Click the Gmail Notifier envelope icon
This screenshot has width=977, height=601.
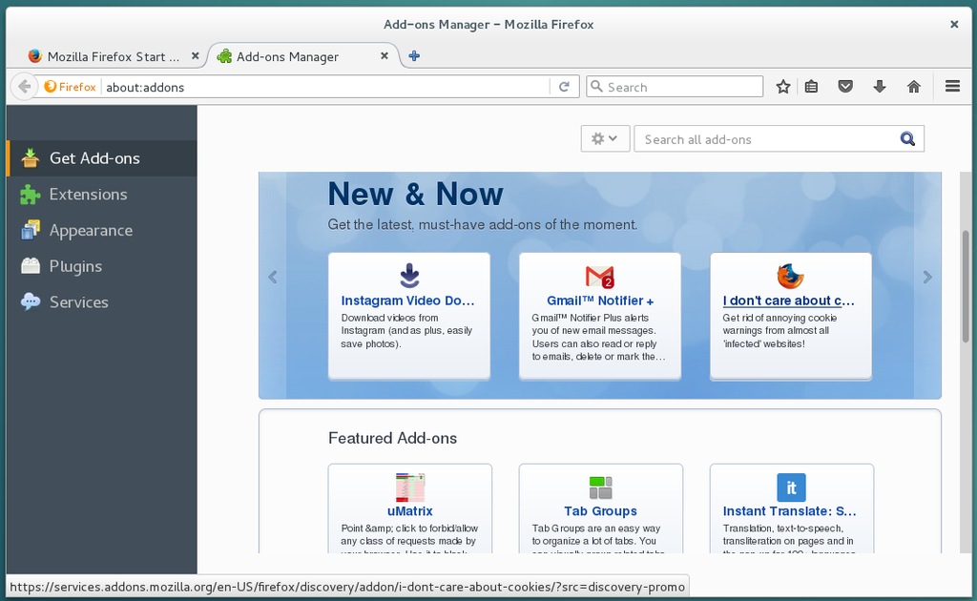point(599,277)
